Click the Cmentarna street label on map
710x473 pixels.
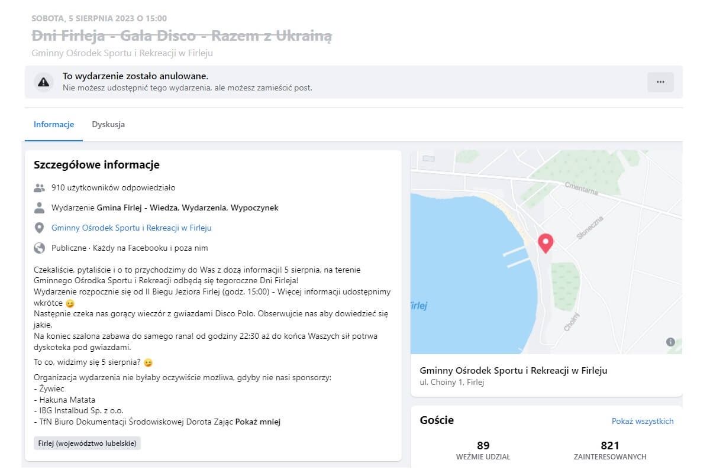click(x=580, y=188)
